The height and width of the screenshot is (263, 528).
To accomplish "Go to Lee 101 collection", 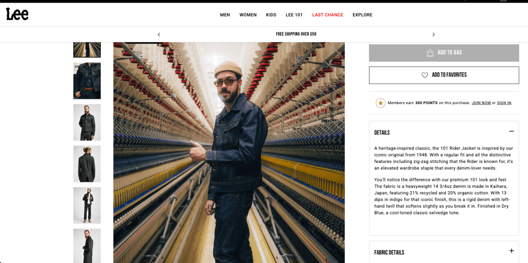I will click(294, 15).
